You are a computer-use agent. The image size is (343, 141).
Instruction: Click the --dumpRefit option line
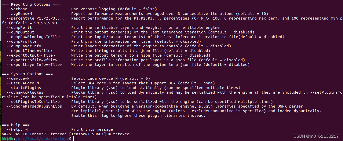pos(19,28)
